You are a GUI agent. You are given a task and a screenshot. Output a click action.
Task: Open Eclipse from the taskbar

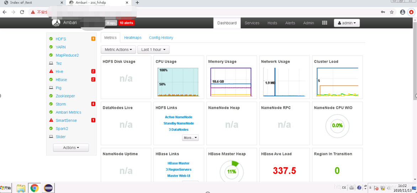click(48, 188)
